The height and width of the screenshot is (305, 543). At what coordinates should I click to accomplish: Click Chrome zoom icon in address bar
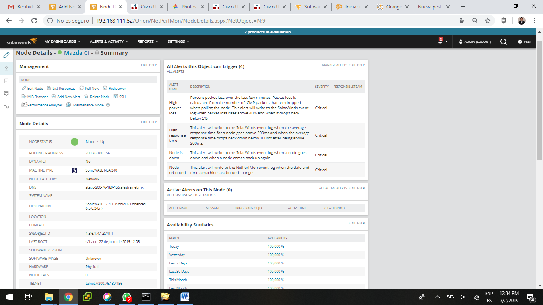[475, 21]
